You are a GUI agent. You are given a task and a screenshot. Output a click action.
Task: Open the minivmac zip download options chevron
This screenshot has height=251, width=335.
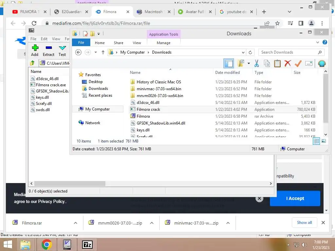click(x=228, y=223)
